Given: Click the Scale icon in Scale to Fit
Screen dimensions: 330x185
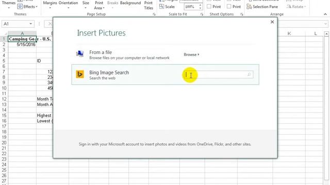Looking at the screenshot, I should [161, 7].
